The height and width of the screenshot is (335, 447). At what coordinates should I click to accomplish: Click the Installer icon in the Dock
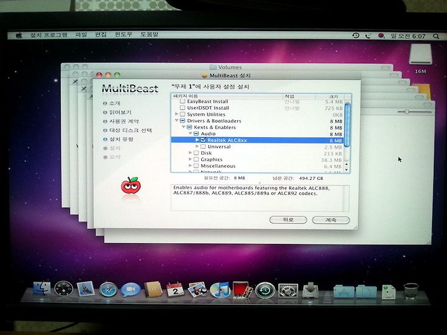click(310, 290)
